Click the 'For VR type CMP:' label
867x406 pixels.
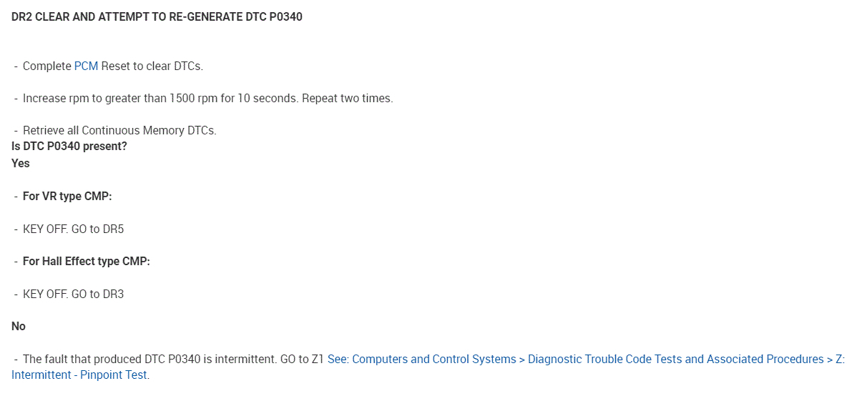coord(67,196)
